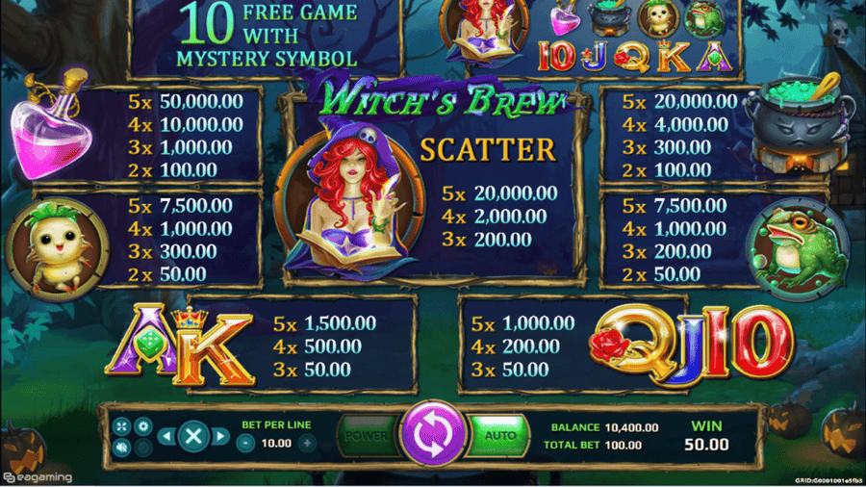Spin the reels with purple button
The width and height of the screenshot is (866, 487).
pos(434,433)
